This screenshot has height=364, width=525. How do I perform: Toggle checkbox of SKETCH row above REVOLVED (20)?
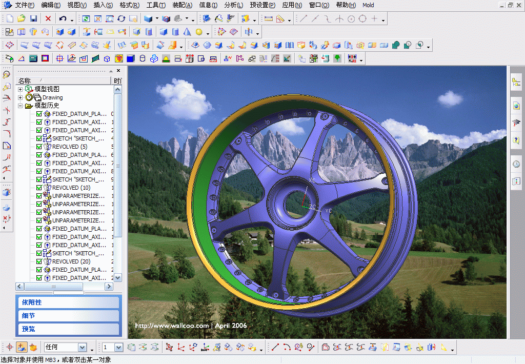pos(39,253)
